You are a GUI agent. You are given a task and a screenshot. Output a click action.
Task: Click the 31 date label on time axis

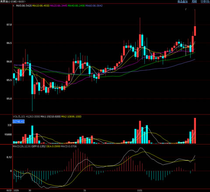click(x=85, y=190)
